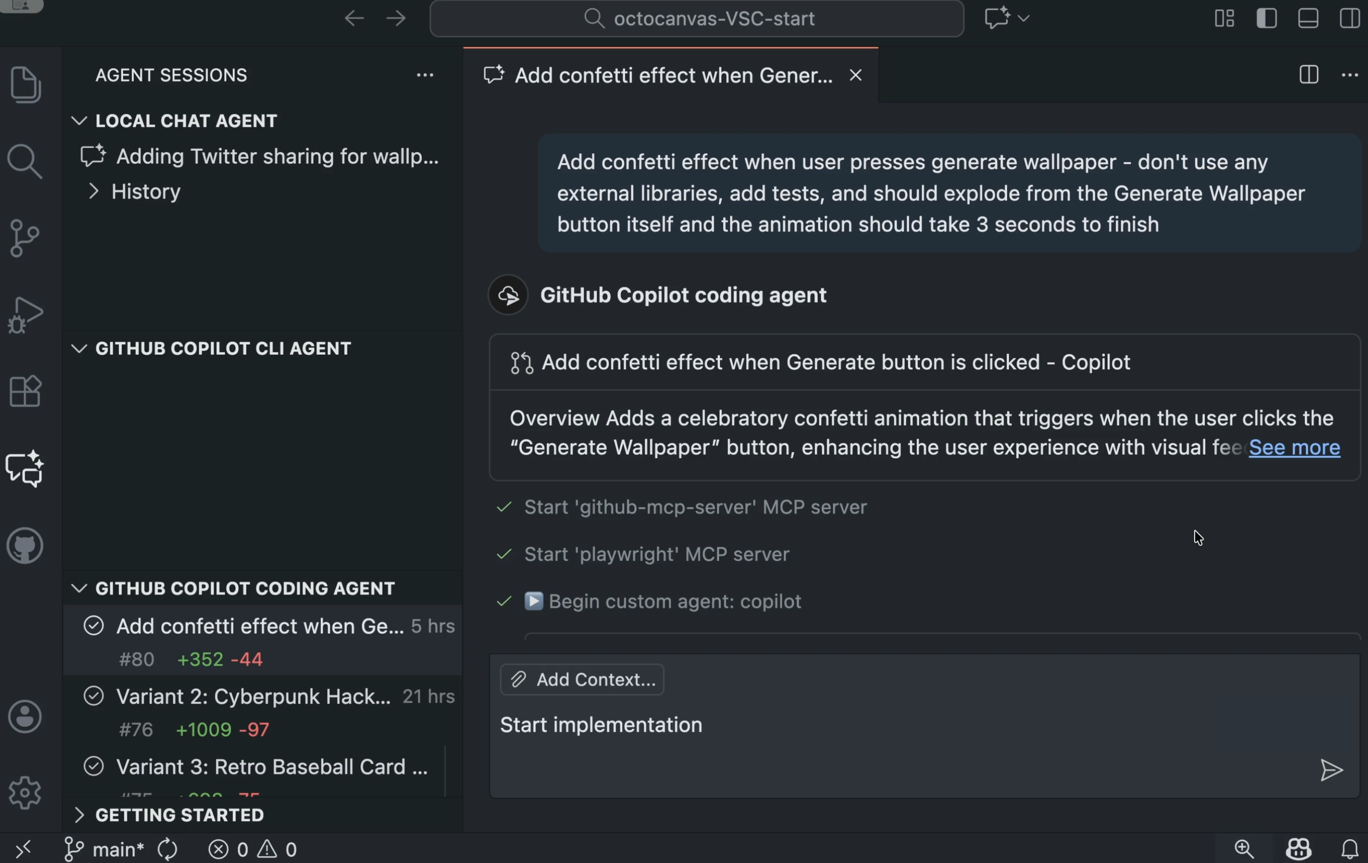This screenshot has width=1368, height=863.
Task: Open the Extensions view icon
Action: pos(26,392)
